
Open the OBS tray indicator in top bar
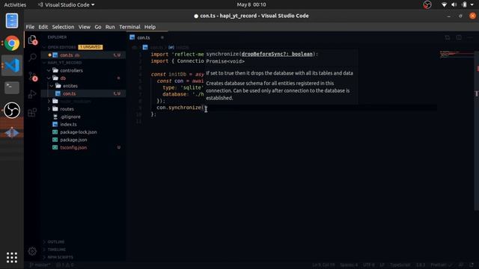click(x=427, y=4)
